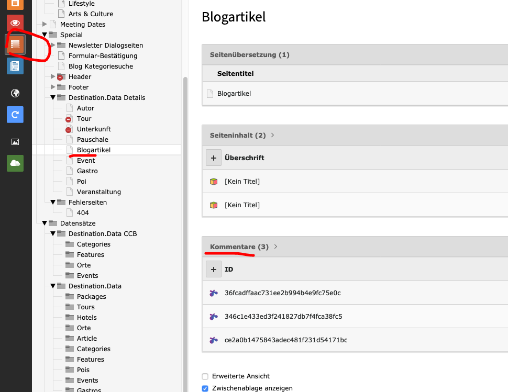Add content with plus next to Überschrift
The height and width of the screenshot is (392, 508).
coord(214,158)
